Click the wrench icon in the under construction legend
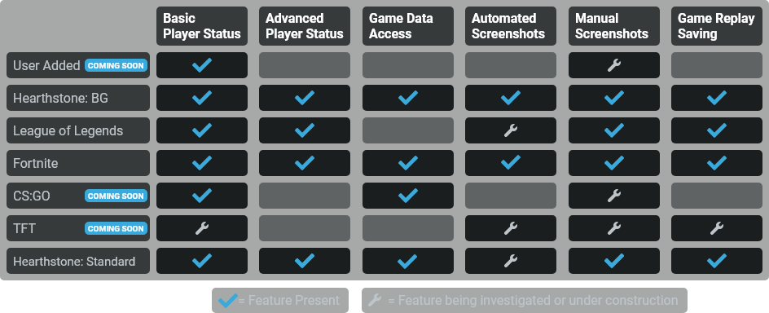Screen dimensions: 769x313 375,300
